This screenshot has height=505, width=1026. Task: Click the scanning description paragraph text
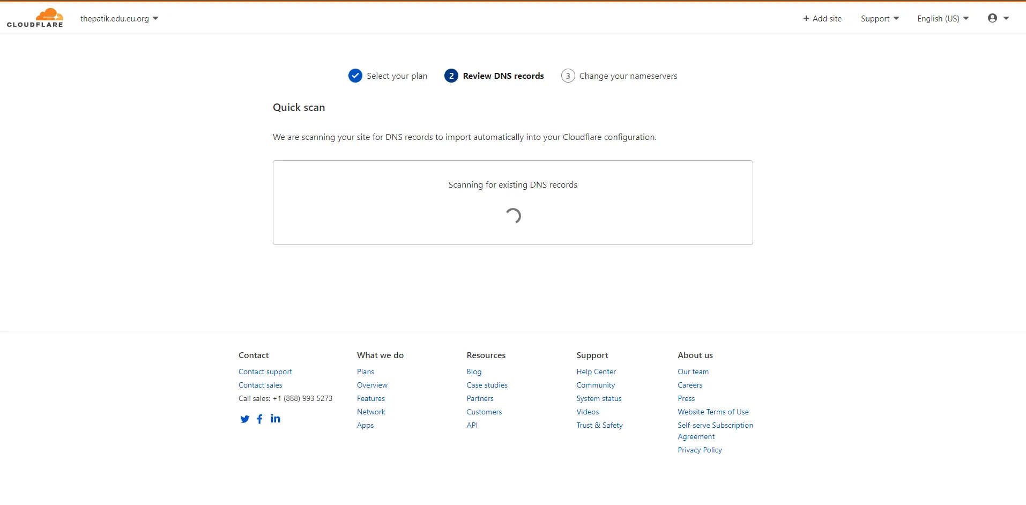[x=464, y=137]
